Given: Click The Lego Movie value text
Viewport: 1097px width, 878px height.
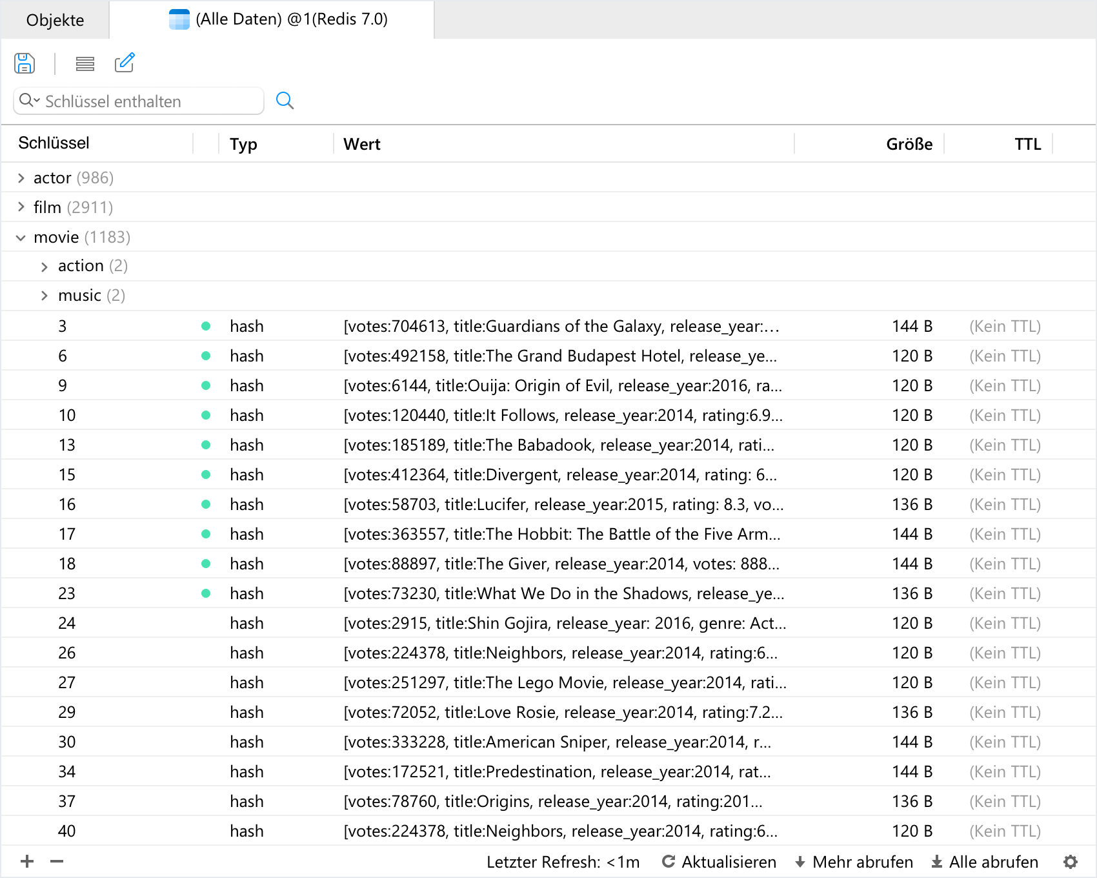Looking at the screenshot, I should 565,682.
